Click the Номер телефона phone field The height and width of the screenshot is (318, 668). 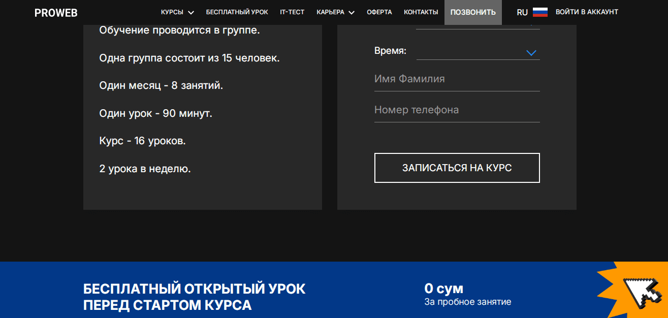pyautogui.click(x=457, y=109)
